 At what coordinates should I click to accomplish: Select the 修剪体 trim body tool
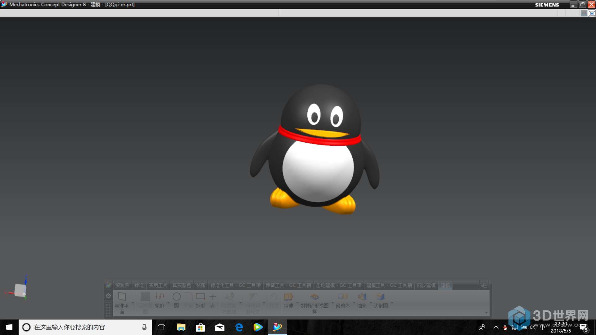[343, 300]
